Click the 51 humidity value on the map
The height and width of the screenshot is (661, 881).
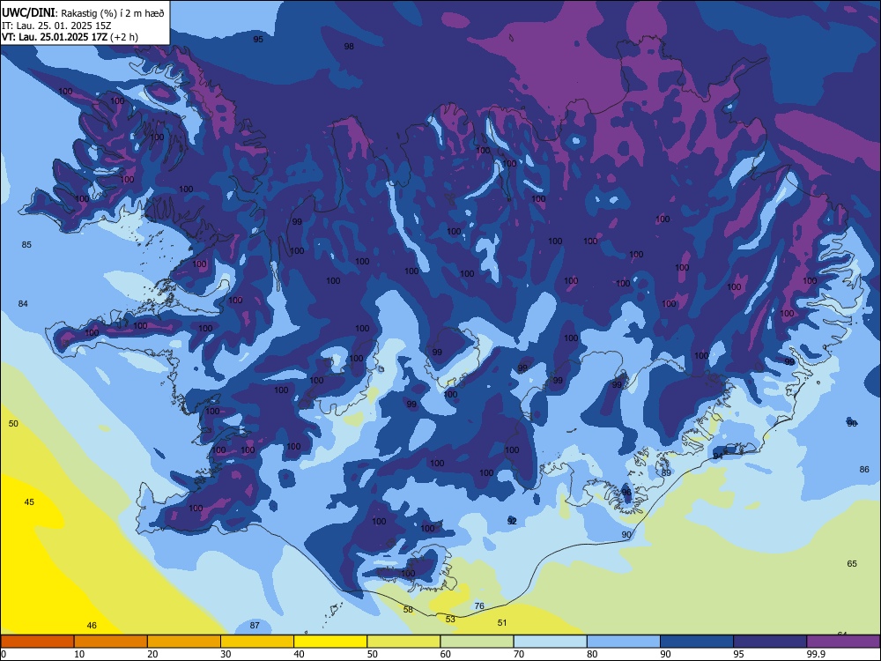click(x=502, y=622)
